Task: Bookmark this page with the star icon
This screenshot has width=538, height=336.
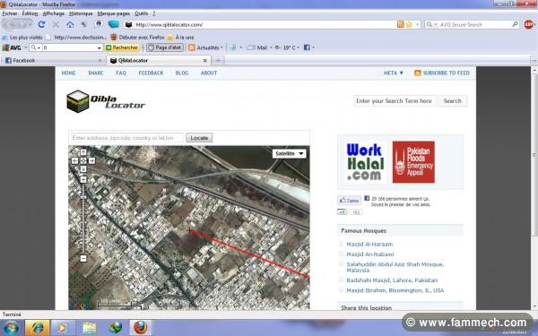Action: tap(409, 25)
